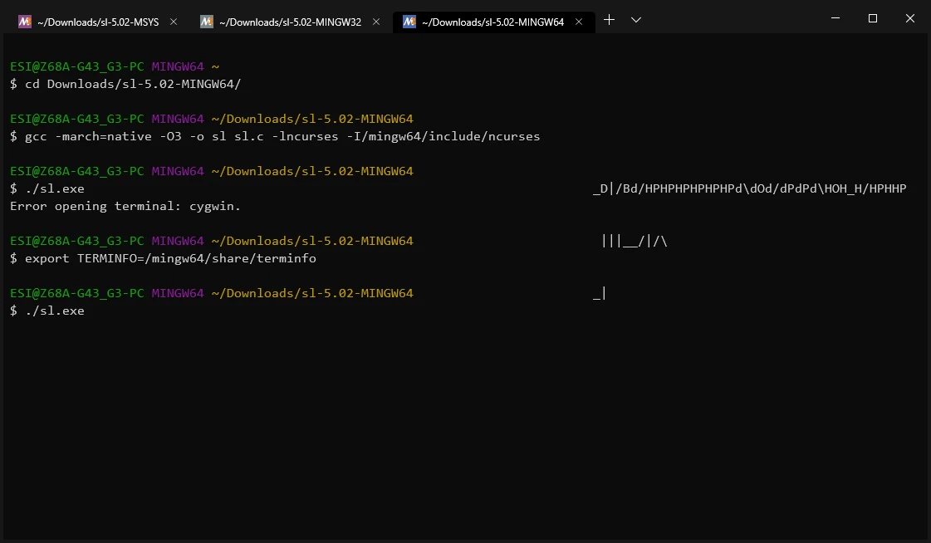
Task: Select the sl-5.02-MINGW64 tab
Action: click(492, 22)
